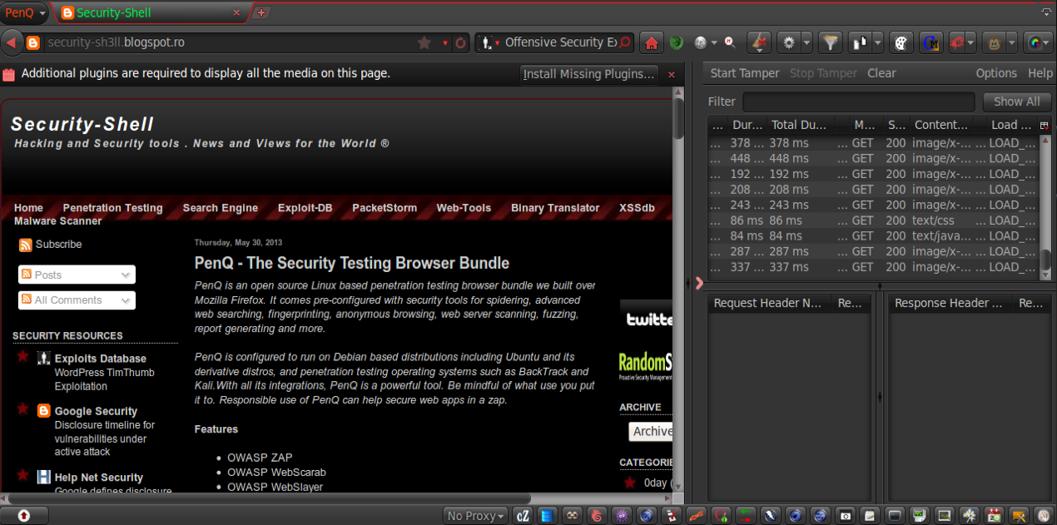Dismiss the missing plugins notification bar
1057x525 pixels.
(672, 75)
